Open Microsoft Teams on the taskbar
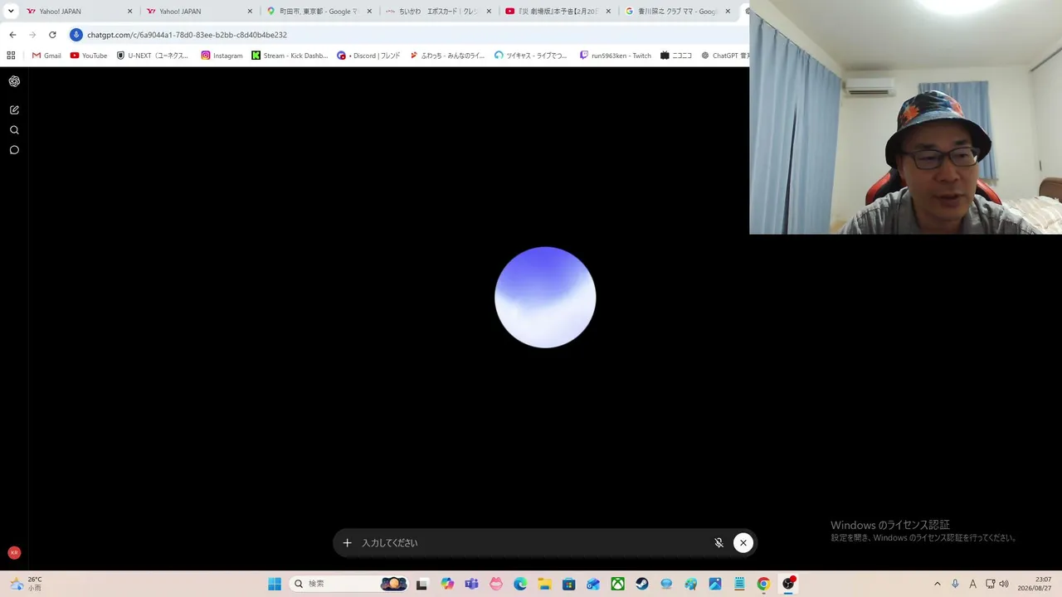Screen dimensions: 1062x597 472,584
